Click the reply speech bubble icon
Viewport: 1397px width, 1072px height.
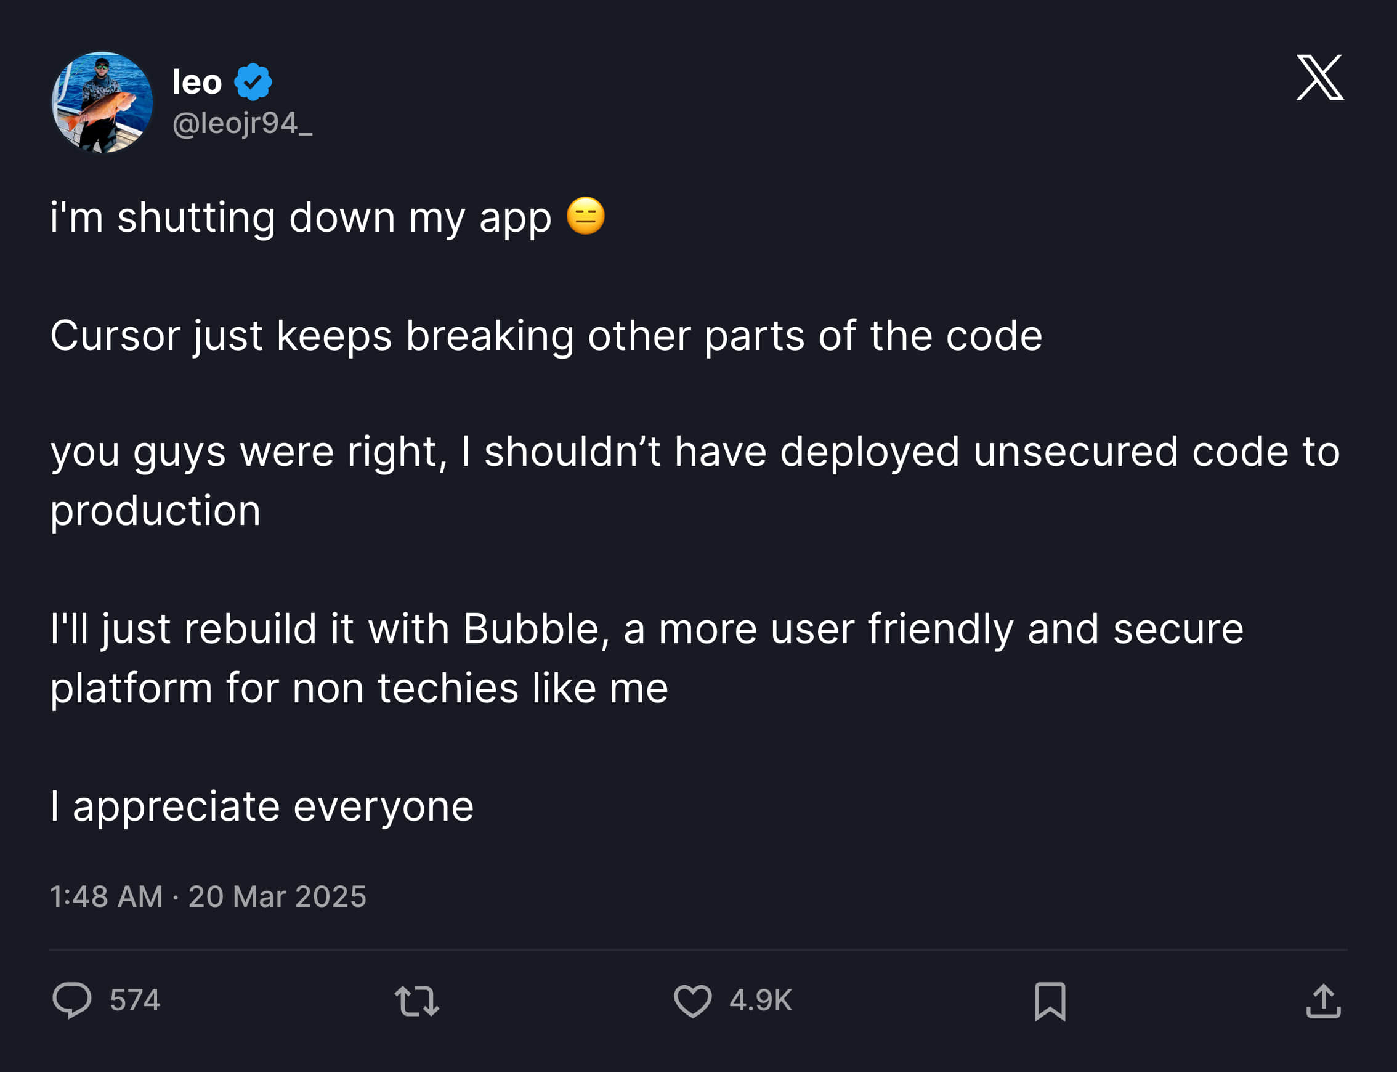tap(72, 1000)
